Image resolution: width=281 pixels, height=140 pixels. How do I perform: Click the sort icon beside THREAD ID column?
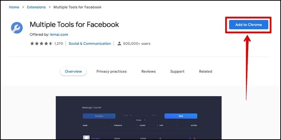(138, 126)
